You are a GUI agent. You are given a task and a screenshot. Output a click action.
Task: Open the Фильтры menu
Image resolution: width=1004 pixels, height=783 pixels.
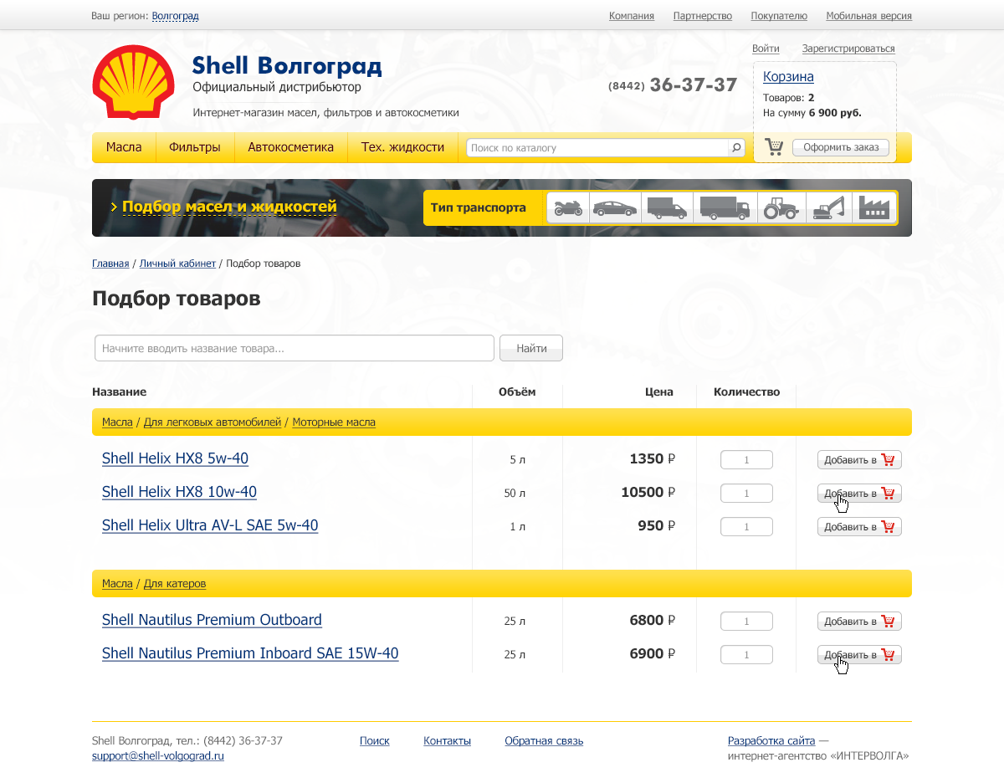[195, 147]
